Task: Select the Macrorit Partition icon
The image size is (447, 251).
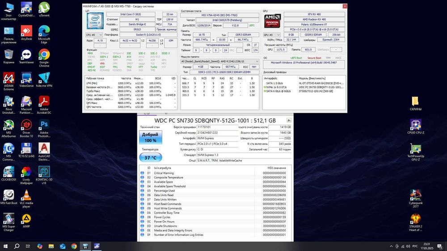Action: pyautogui.click(x=26, y=105)
